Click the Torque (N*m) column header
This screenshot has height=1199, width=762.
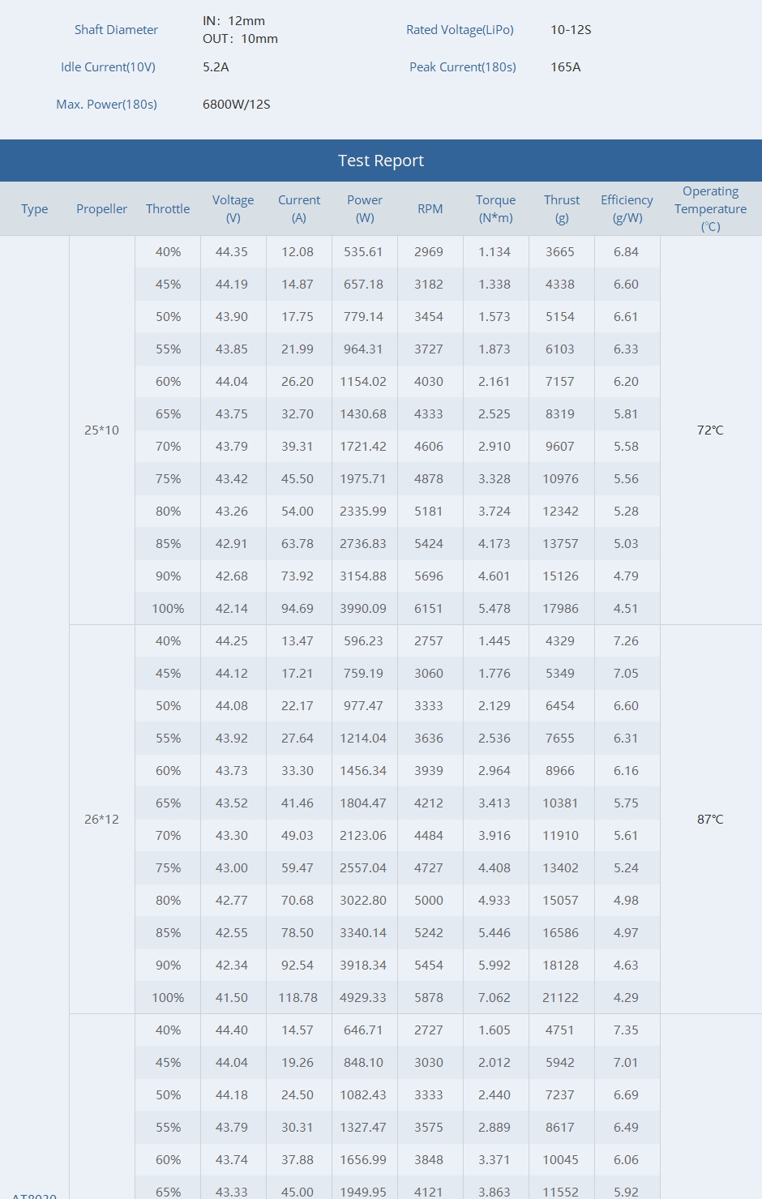pos(495,208)
